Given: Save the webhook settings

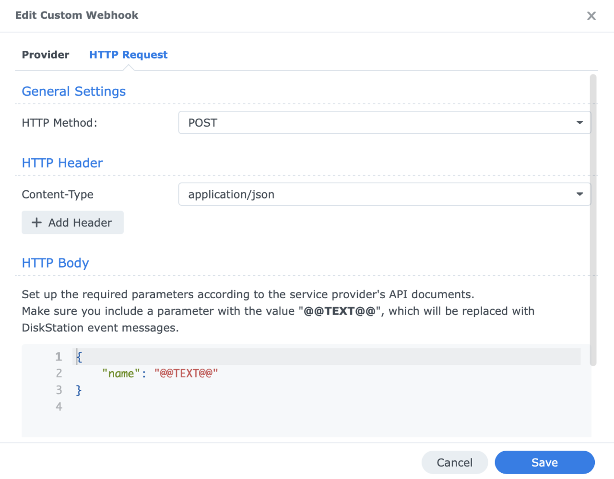Looking at the screenshot, I should coord(544,462).
